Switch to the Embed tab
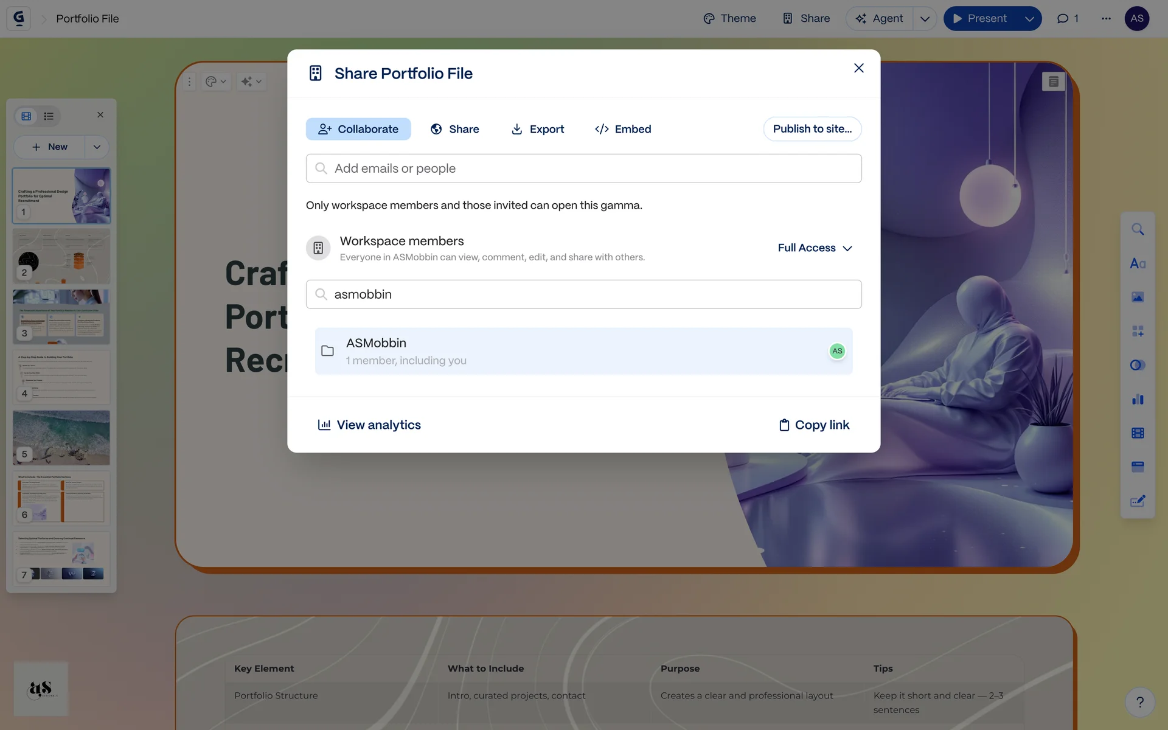 point(622,129)
